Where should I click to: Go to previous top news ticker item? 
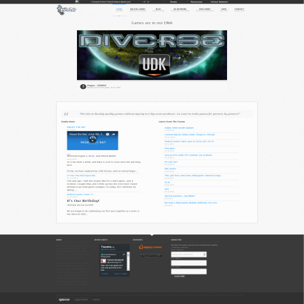(144, 1)
